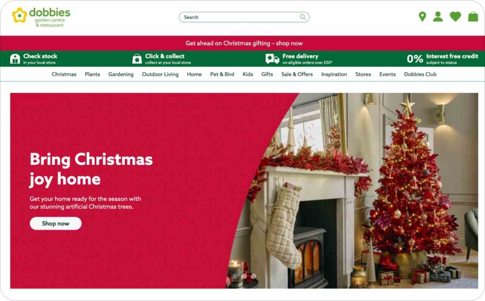Click the Shop now button
The width and height of the screenshot is (485, 301).
[56, 223]
